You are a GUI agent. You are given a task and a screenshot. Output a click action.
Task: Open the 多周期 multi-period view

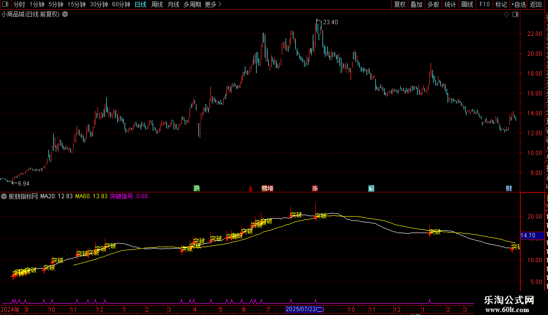pyautogui.click(x=192, y=4)
